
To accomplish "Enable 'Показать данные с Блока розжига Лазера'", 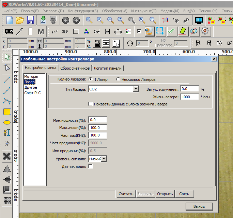I will point(91,104).
